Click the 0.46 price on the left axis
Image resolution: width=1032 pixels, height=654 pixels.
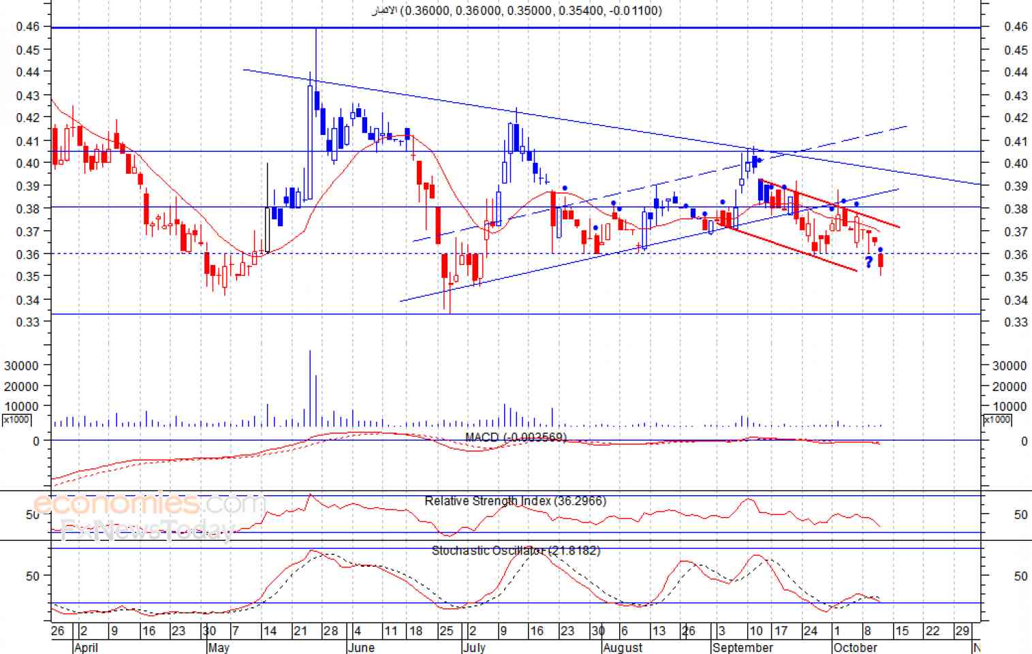(28, 27)
